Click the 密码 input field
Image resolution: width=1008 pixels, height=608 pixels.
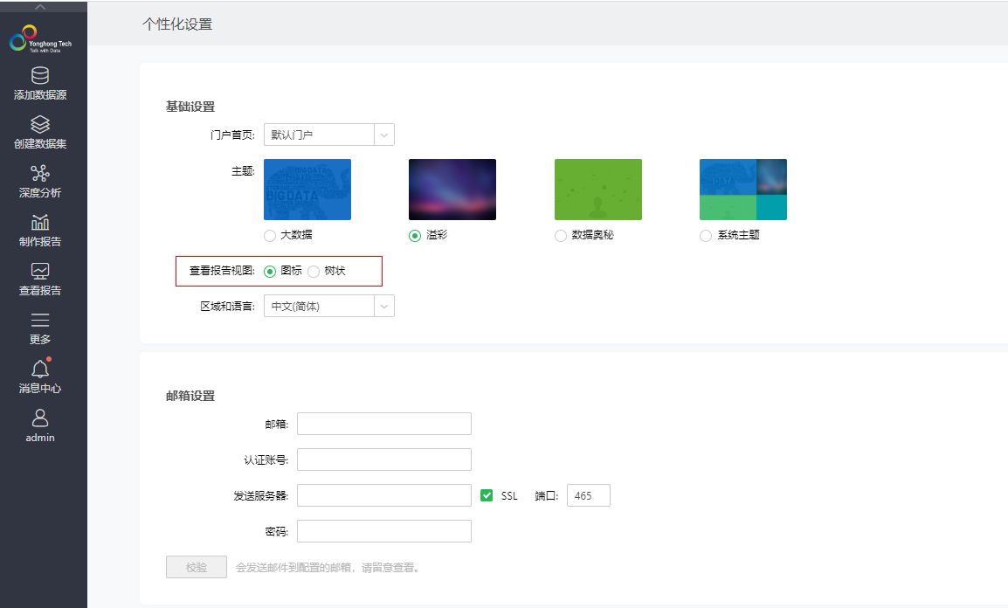[383, 531]
